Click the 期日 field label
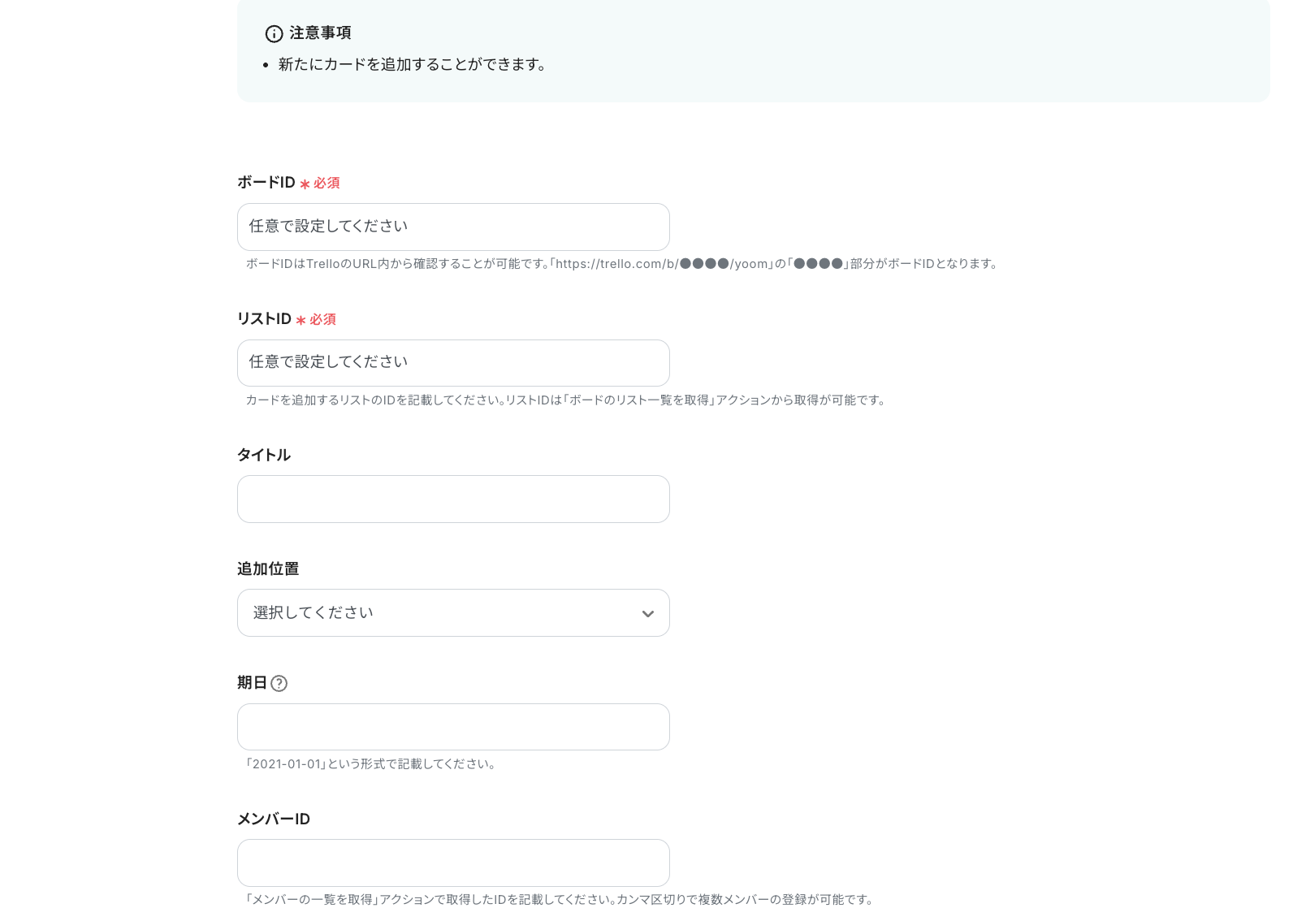Image resolution: width=1293 pixels, height=908 pixels. tap(252, 683)
